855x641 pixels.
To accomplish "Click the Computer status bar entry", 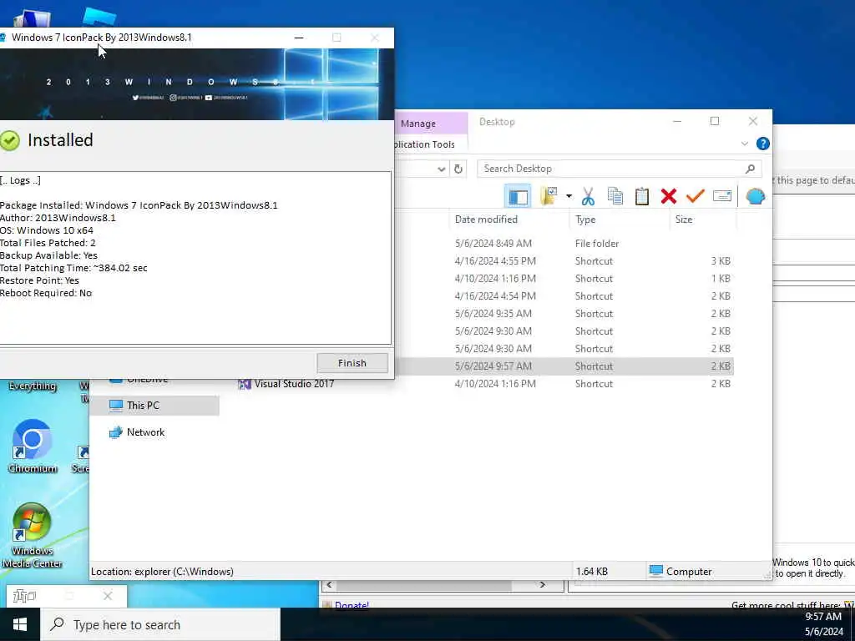I will [681, 571].
